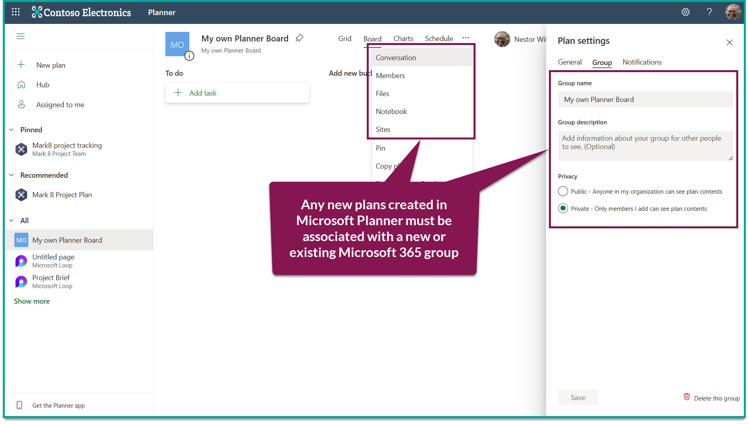This screenshot has height=424, width=749.
Task: Click Add new bucket
Action: coord(350,73)
